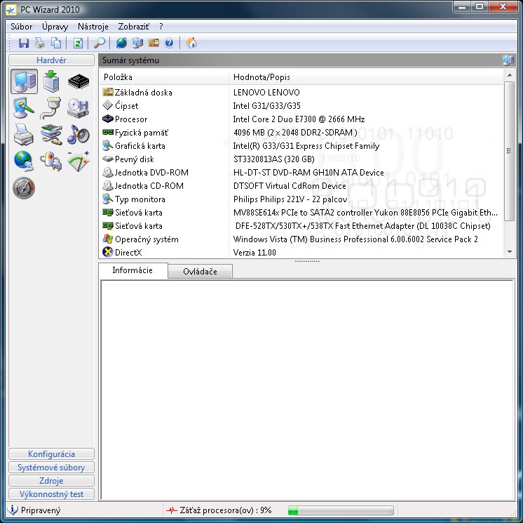
Task: Open the Systémové súbory section
Action: (x=51, y=468)
